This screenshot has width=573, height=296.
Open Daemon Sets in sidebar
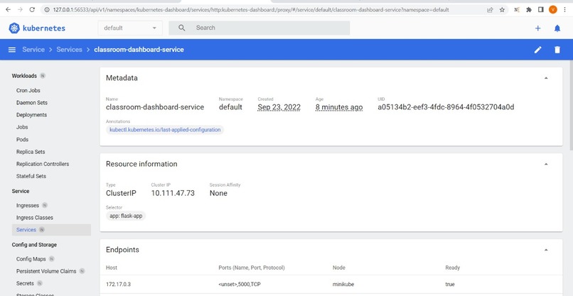point(32,103)
